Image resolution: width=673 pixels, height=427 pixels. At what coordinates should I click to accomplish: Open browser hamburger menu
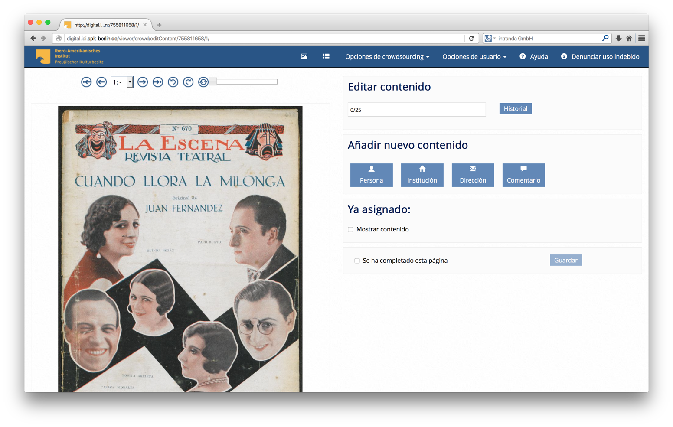[x=642, y=39]
